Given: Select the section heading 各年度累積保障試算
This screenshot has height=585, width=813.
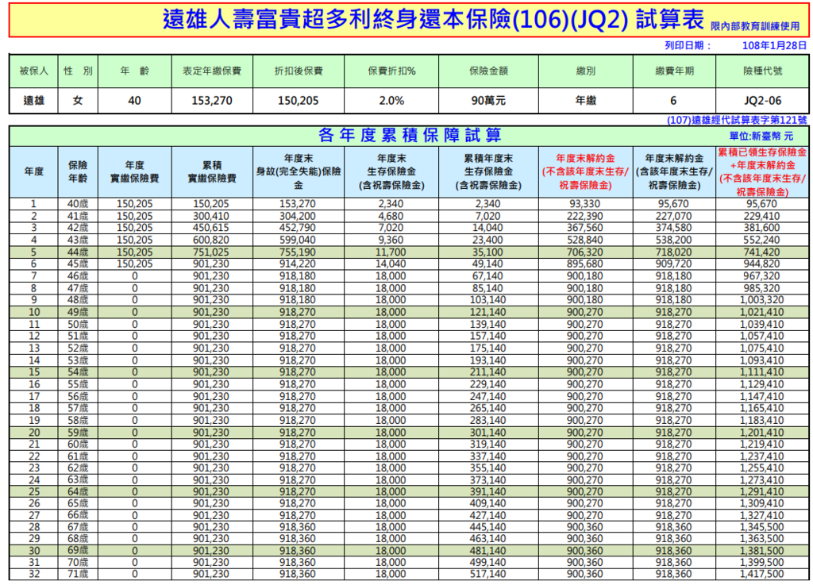Looking at the screenshot, I should click(x=410, y=135).
